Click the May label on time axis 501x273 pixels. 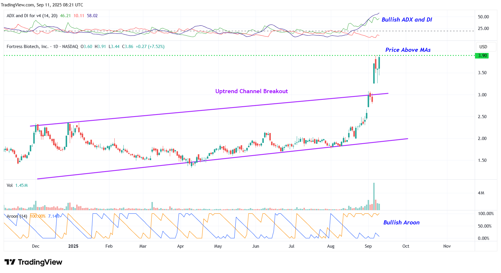[x=218, y=246]
